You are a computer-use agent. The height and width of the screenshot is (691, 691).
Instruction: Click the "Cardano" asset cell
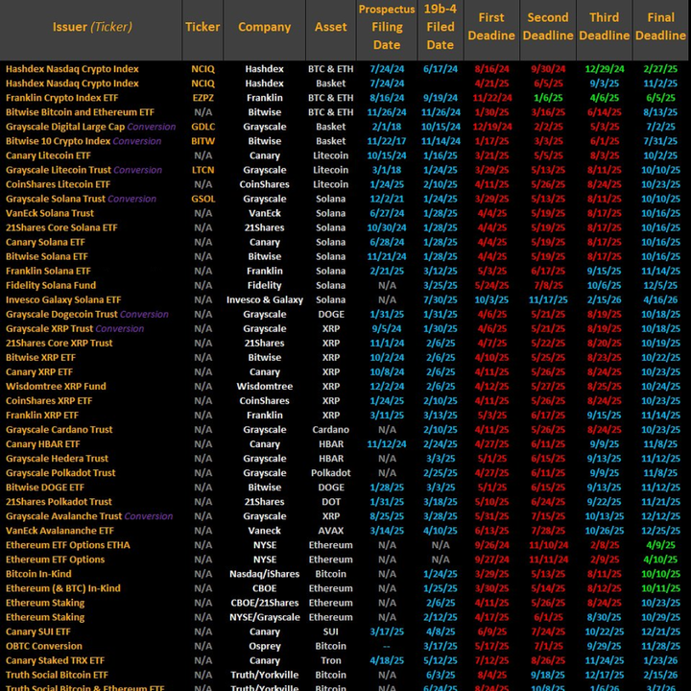click(x=330, y=430)
